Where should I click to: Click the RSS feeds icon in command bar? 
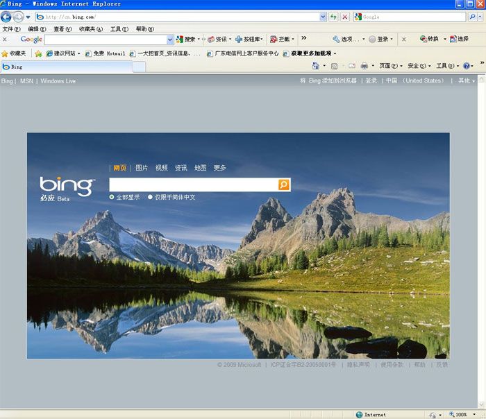(334, 66)
